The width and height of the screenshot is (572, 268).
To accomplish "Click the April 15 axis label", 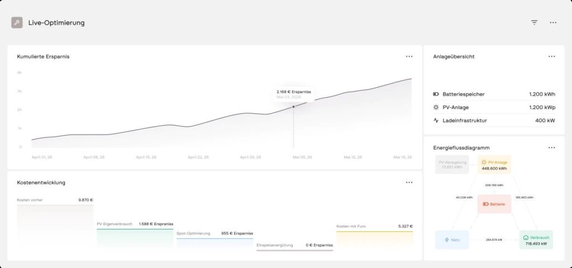I will [146, 157].
